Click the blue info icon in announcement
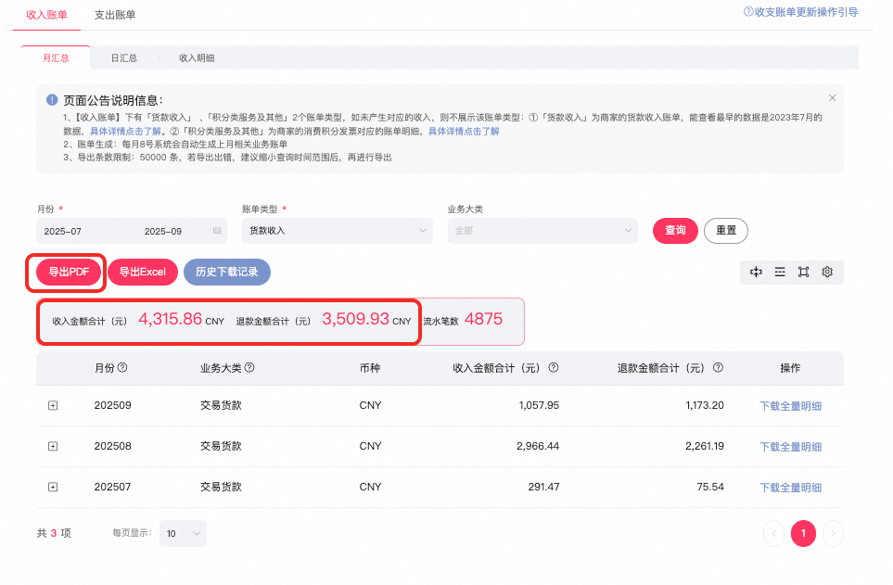 pyautogui.click(x=52, y=100)
